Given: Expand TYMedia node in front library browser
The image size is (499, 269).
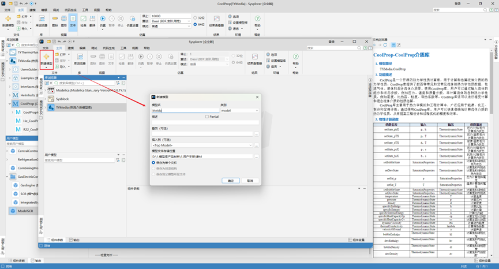Looking at the screenshot, I should [46, 107].
